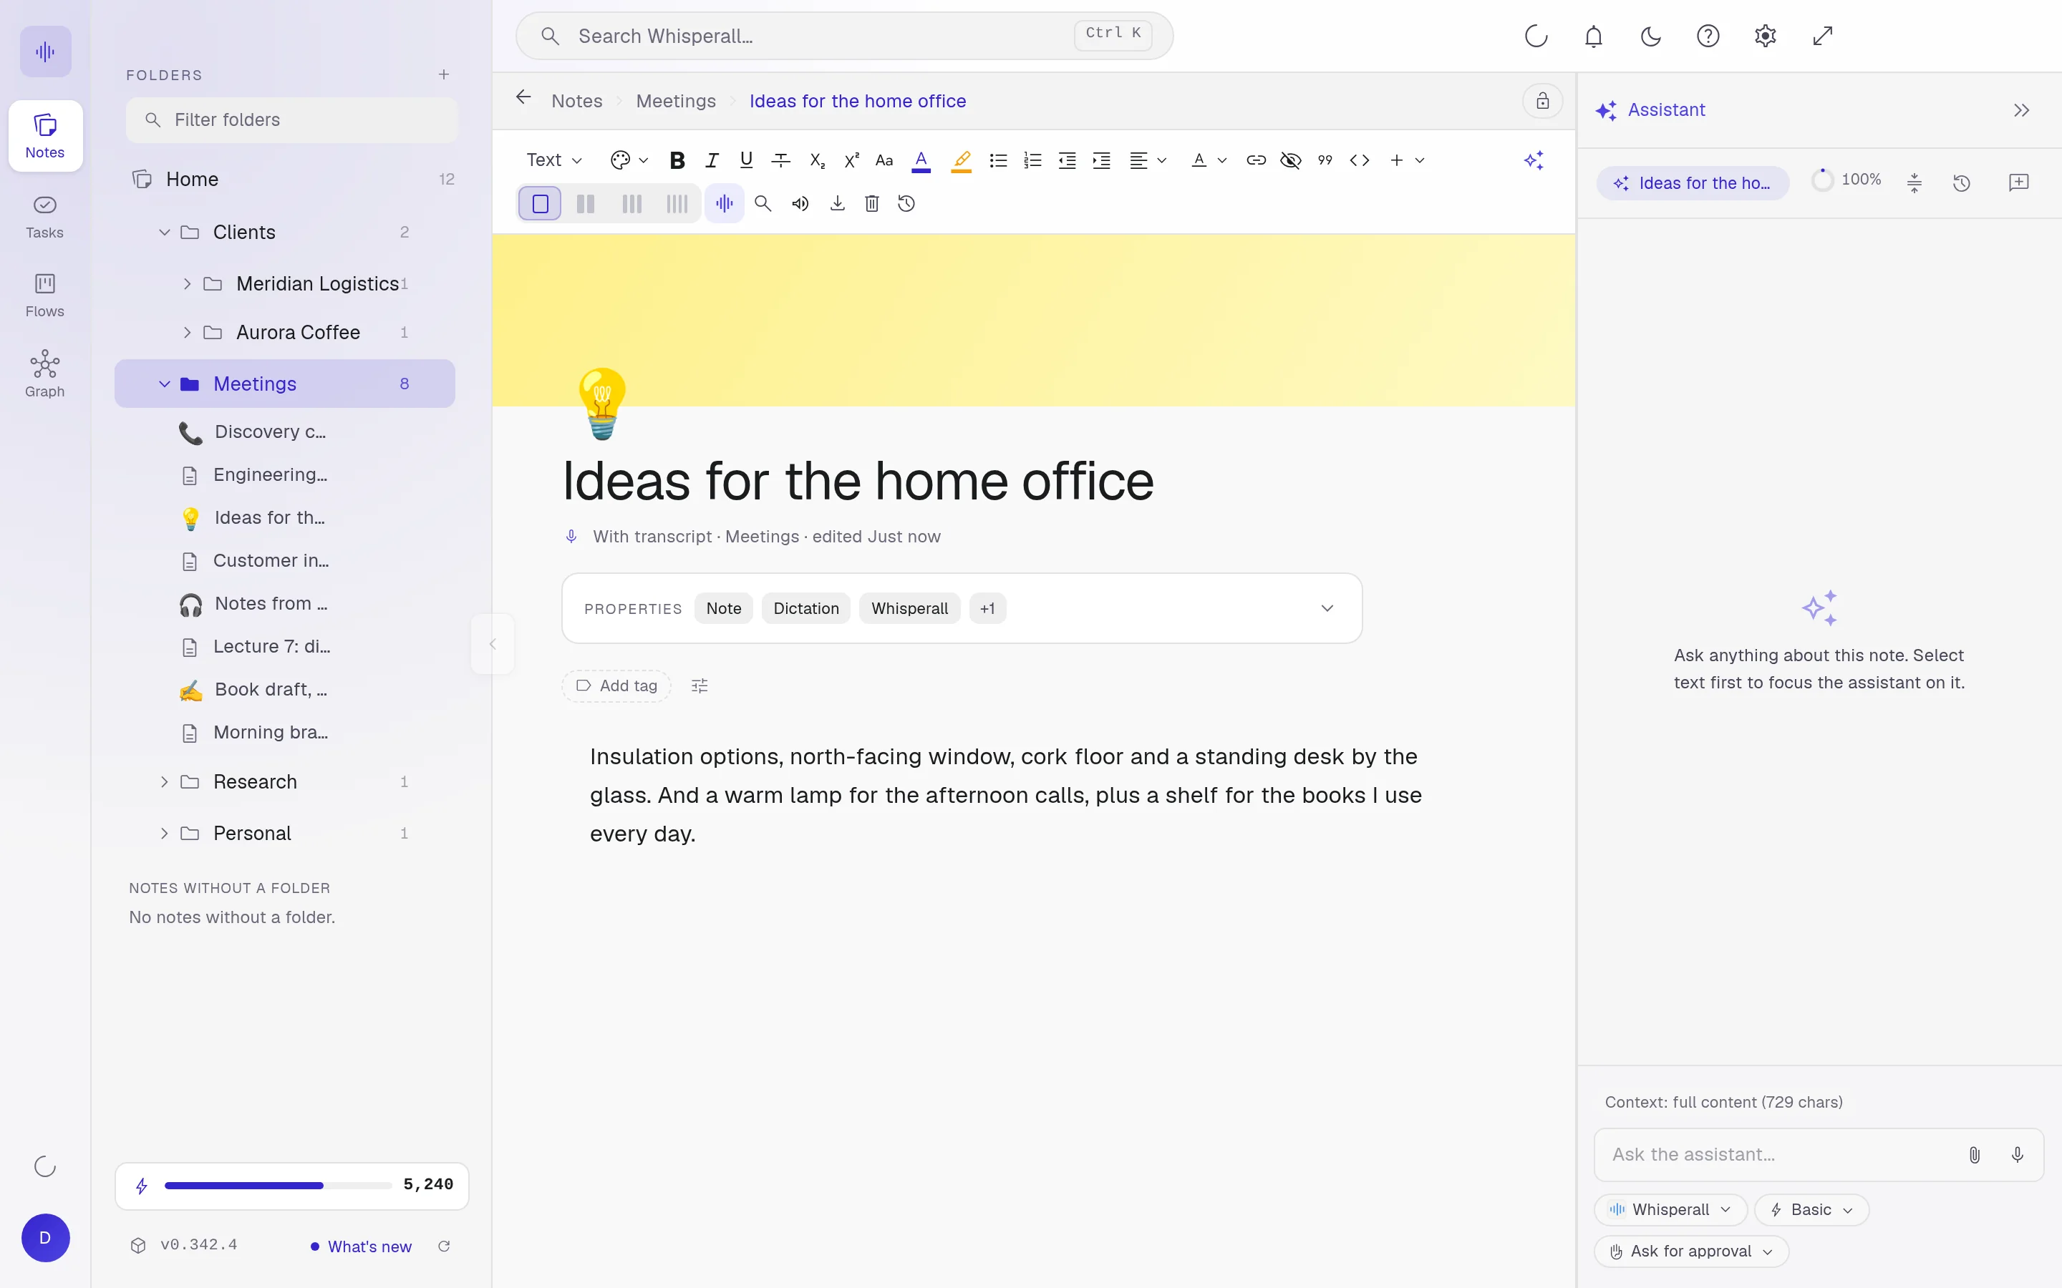The height and width of the screenshot is (1288, 2062).
Task: Toggle superscript formatting
Action: tap(851, 160)
